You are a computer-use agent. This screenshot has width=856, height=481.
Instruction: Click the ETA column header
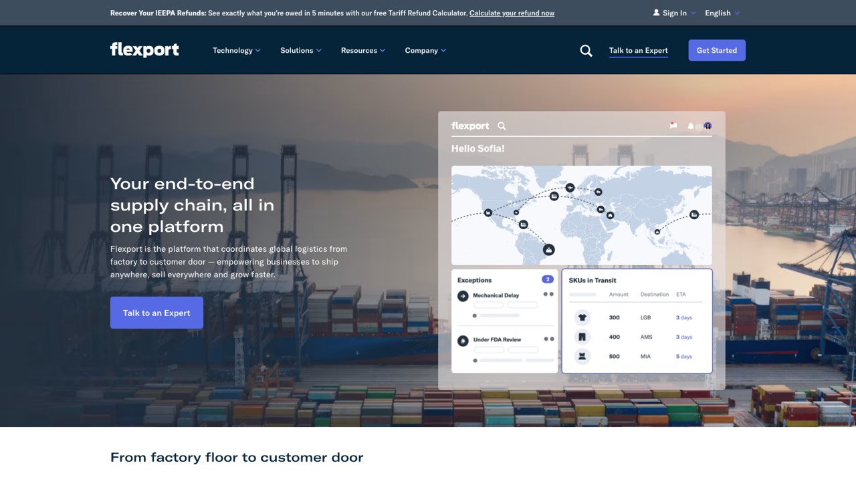(x=681, y=295)
